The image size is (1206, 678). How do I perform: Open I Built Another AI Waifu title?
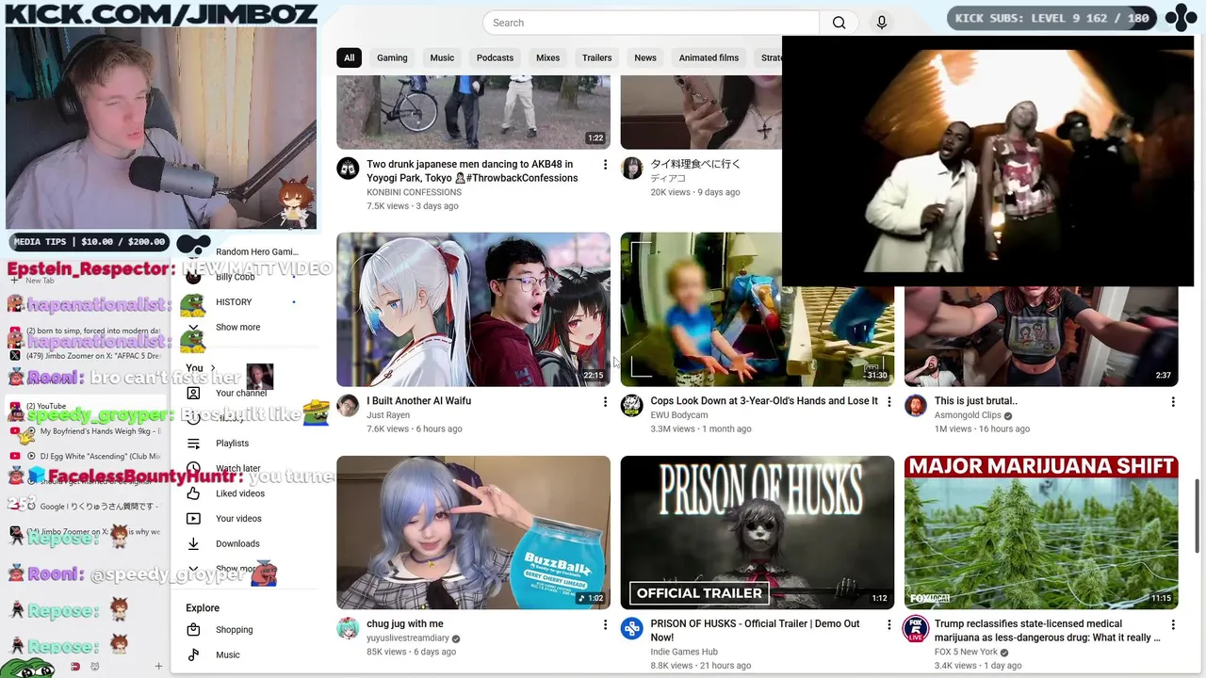418,401
